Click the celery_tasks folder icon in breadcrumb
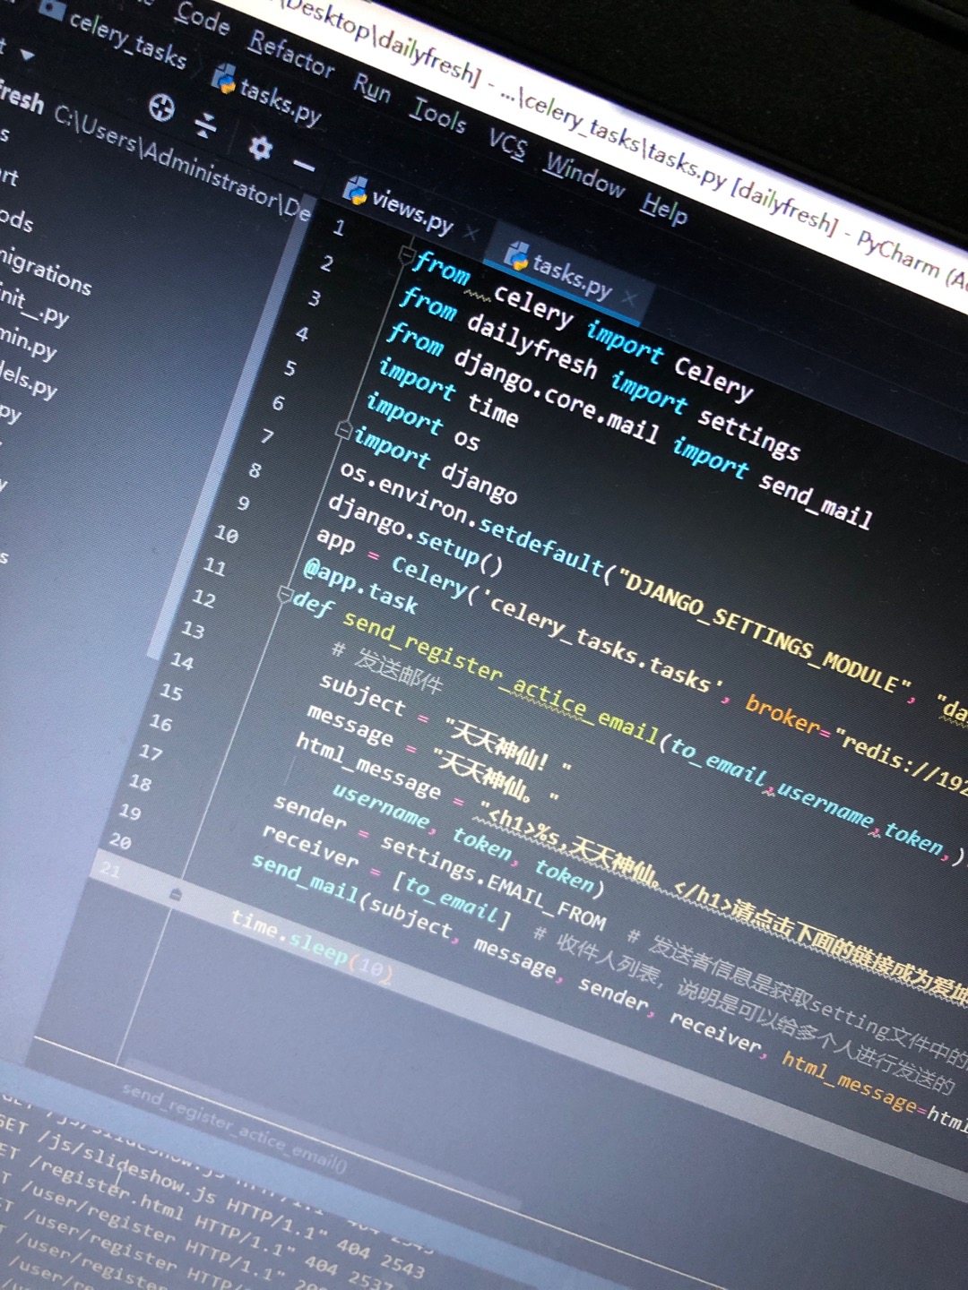Image resolution: width=968 pixels, height=1290 pixels. (x=51, y=10)
